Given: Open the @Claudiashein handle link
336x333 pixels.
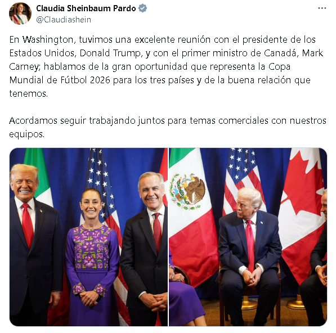Looking at the screenshot, I should point(64,20).
